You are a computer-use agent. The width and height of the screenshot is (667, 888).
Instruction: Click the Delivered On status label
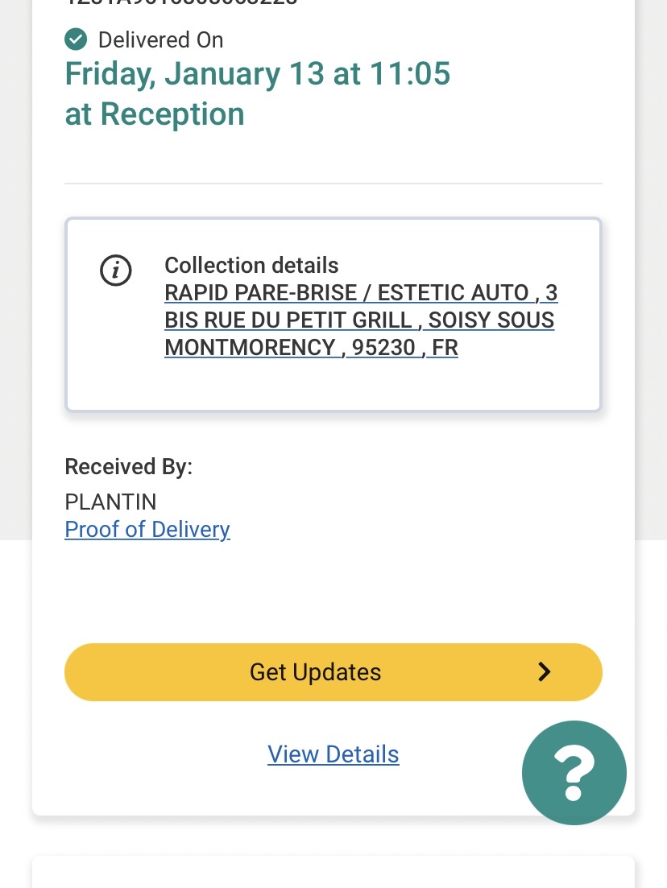click(x=160, y=39)
